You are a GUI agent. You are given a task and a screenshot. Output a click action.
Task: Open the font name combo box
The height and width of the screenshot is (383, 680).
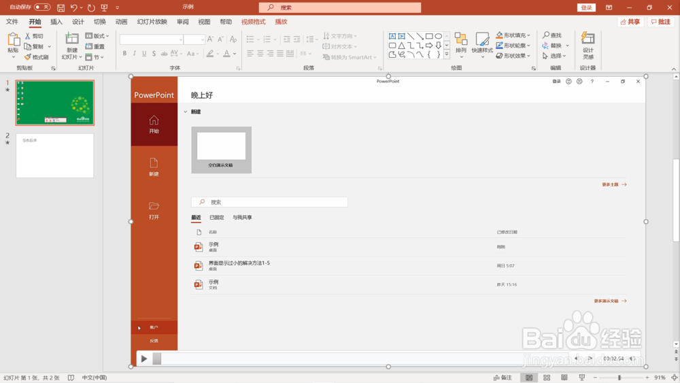152,39
